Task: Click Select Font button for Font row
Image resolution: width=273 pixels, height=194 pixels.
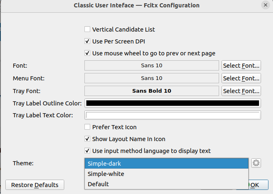Action: [241, 66]
